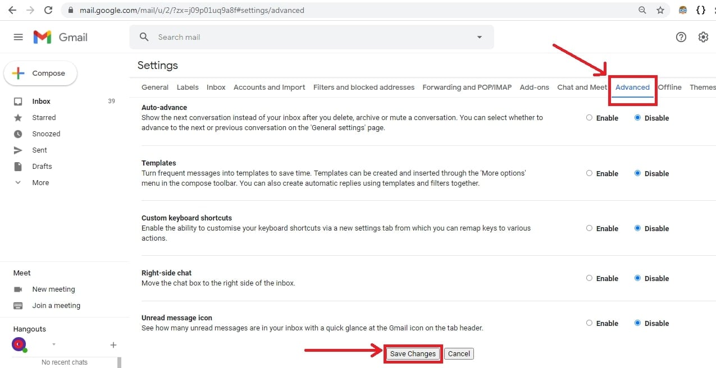Click the sidebar vertical scrollbar near Hangouts
The image size is (716, 368).
click(119, 362)
